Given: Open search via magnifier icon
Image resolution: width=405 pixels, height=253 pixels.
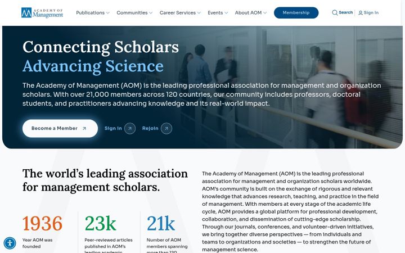Looking at the screenshot, I should [x=335, y=12].
